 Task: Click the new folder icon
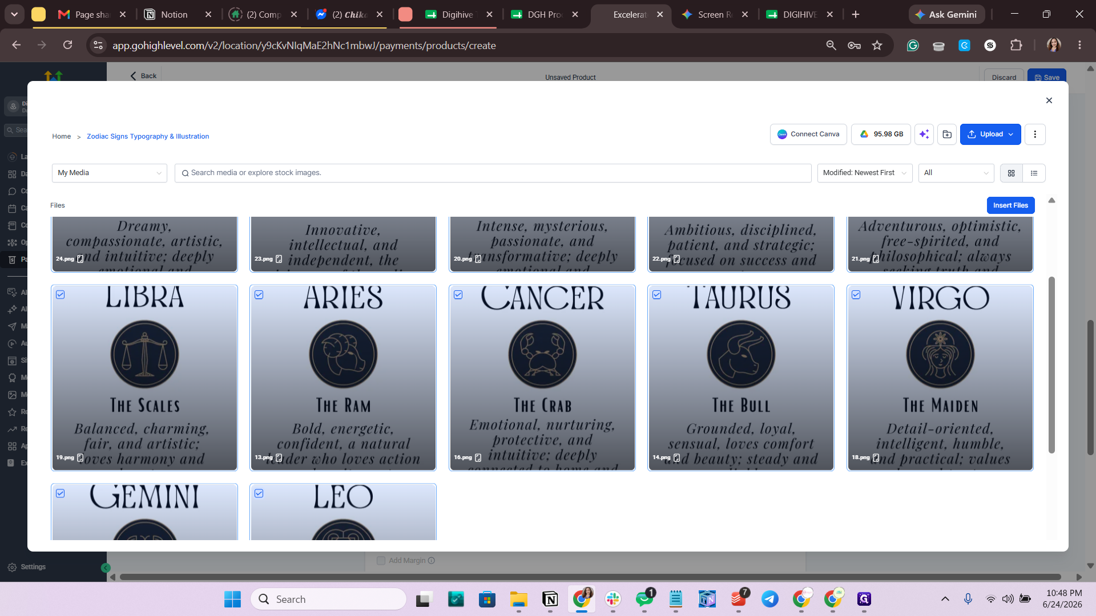click(x=947, y=135)
